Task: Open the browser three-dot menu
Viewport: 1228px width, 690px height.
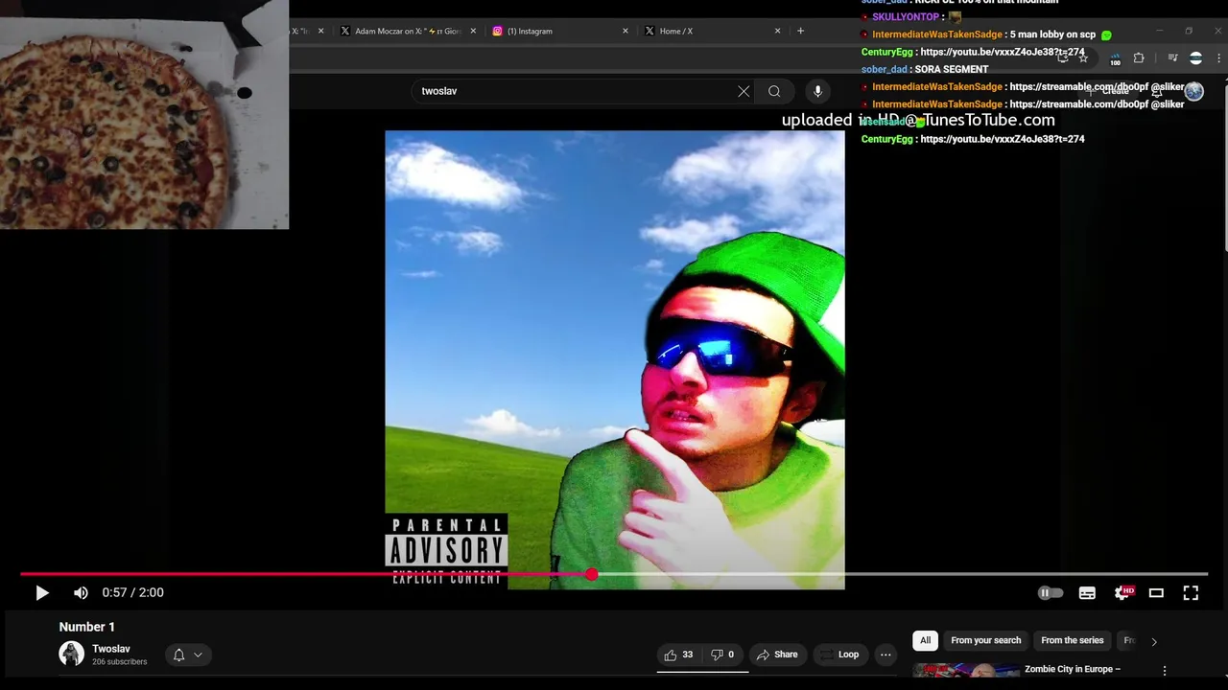Action: pyautogui.click(x=1218, y=58)
